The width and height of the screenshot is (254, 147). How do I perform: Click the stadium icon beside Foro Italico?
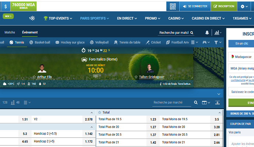pos(84,60)
